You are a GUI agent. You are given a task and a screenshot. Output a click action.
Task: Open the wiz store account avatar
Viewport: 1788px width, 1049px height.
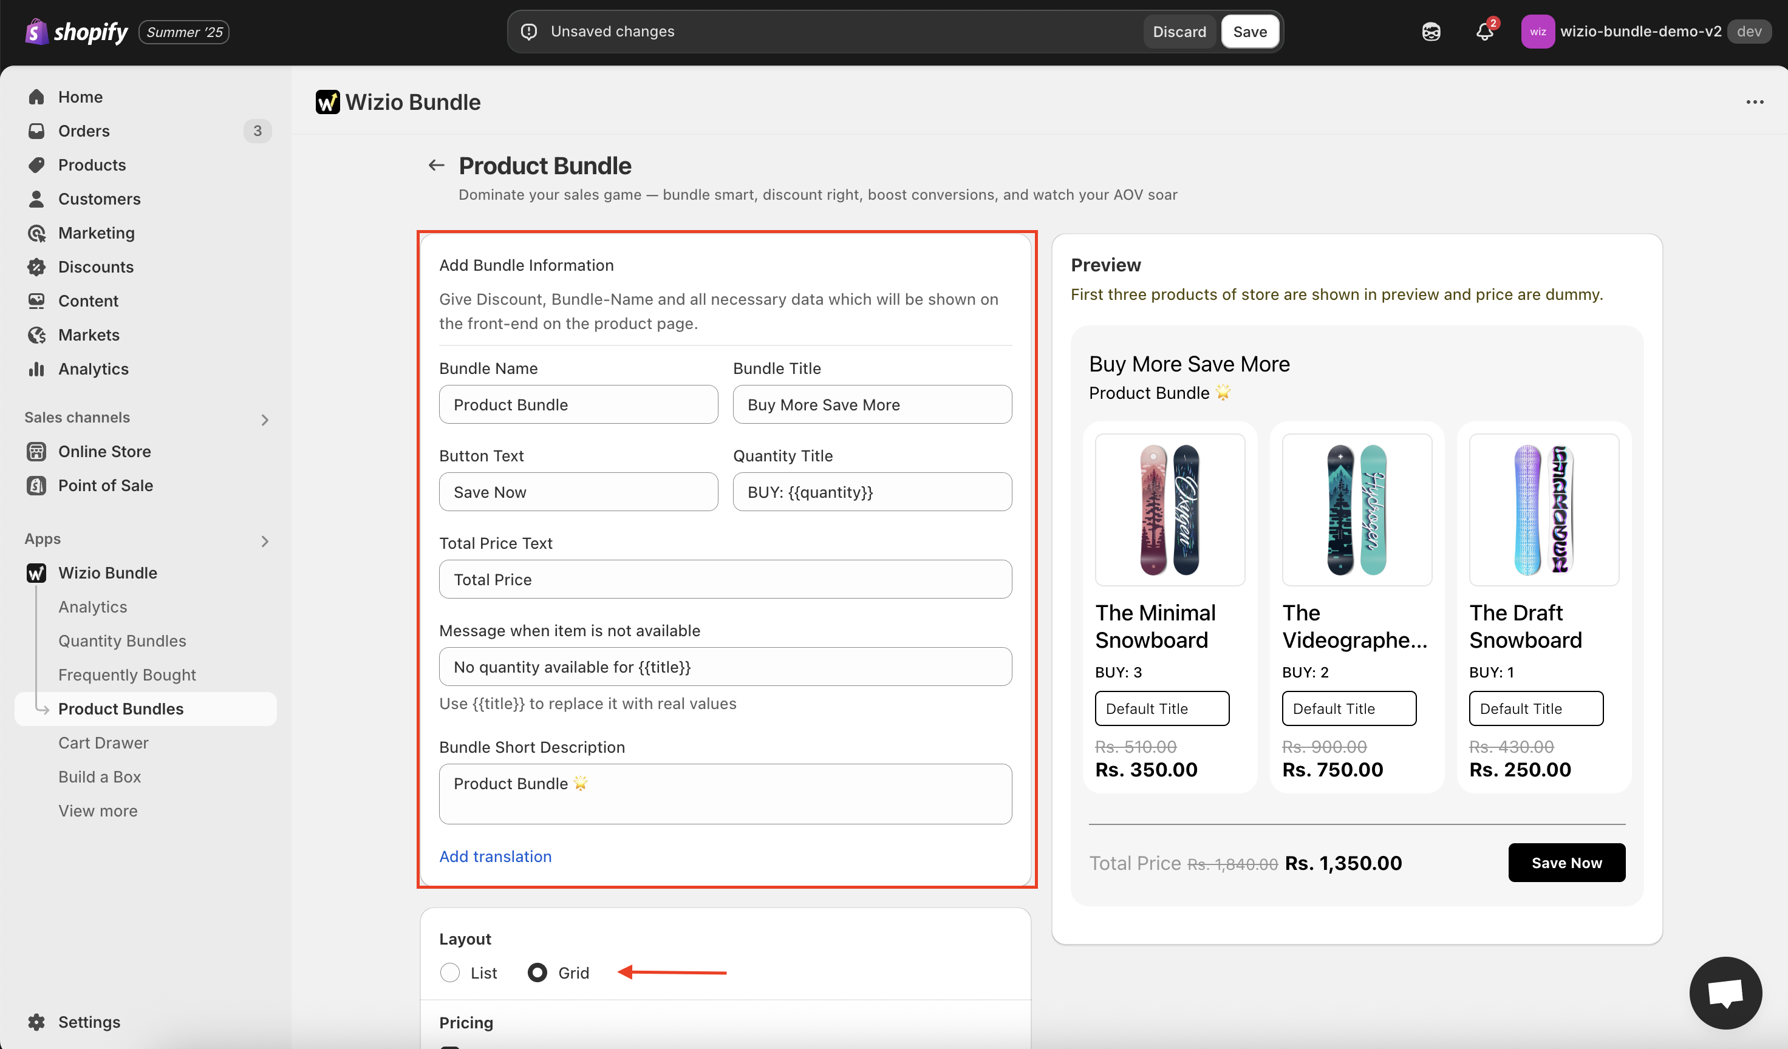click(1538, 32)
